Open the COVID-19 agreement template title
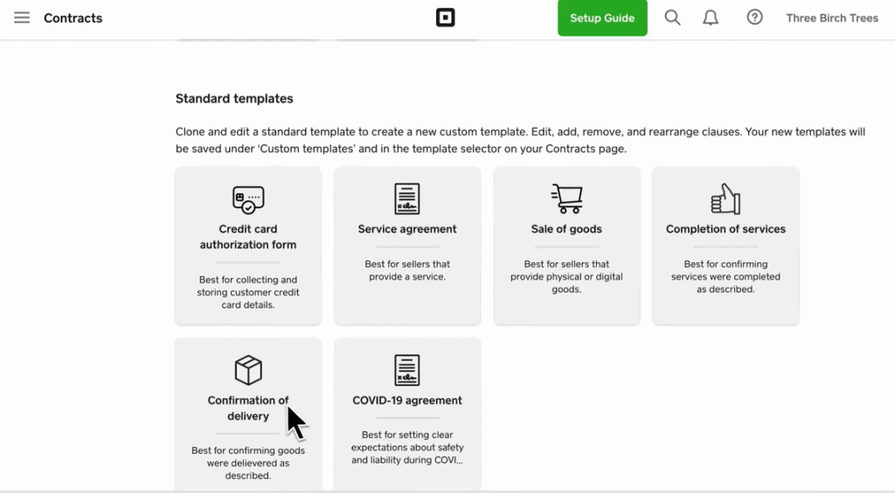 407,400
